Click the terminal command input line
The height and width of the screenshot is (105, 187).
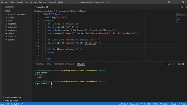(x=43, y=84)
